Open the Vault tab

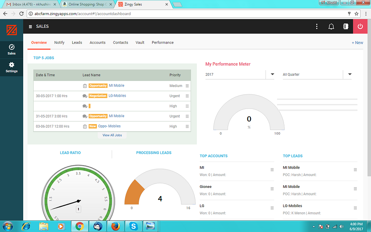coord(140,43)
